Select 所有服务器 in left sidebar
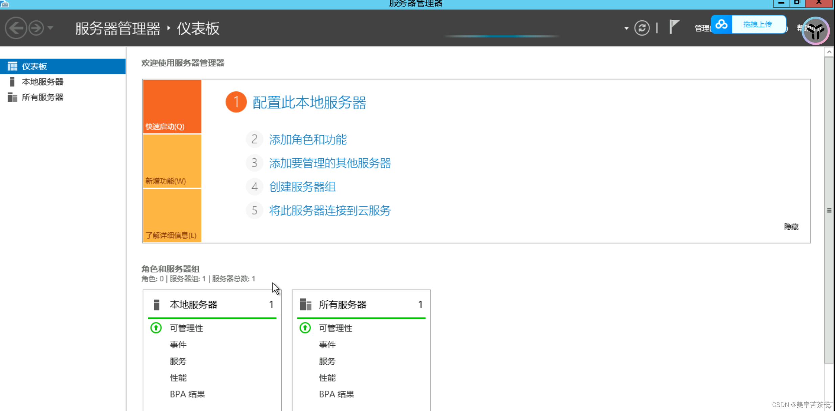 (42, 97)
